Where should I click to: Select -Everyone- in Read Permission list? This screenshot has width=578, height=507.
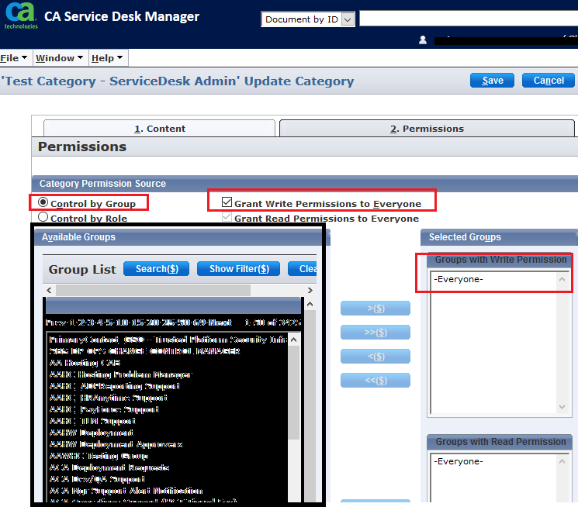coord(459,461)
